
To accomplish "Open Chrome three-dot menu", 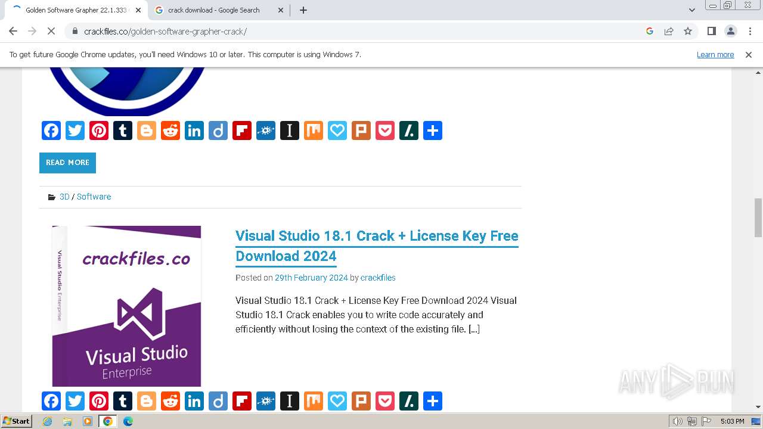I will (750, 31).
